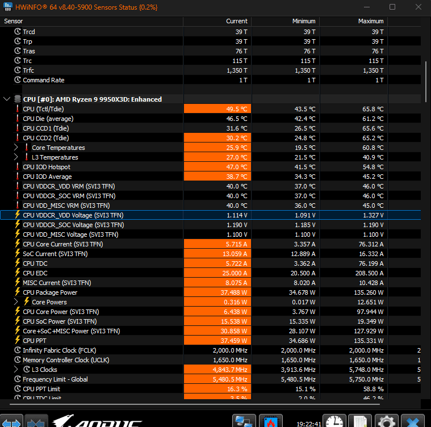431x427 pixels.
Task: Select the CPU PPT row
Action: 211,341
